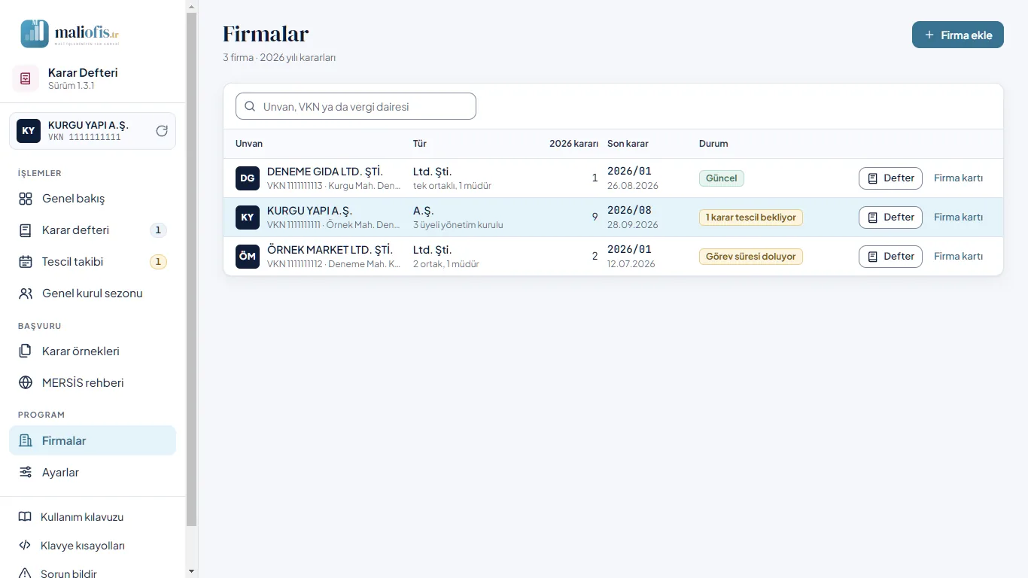This screenshot has width=1028, height=578.
Task: Click the Unvan column header
Action: (x=249, y=144)
